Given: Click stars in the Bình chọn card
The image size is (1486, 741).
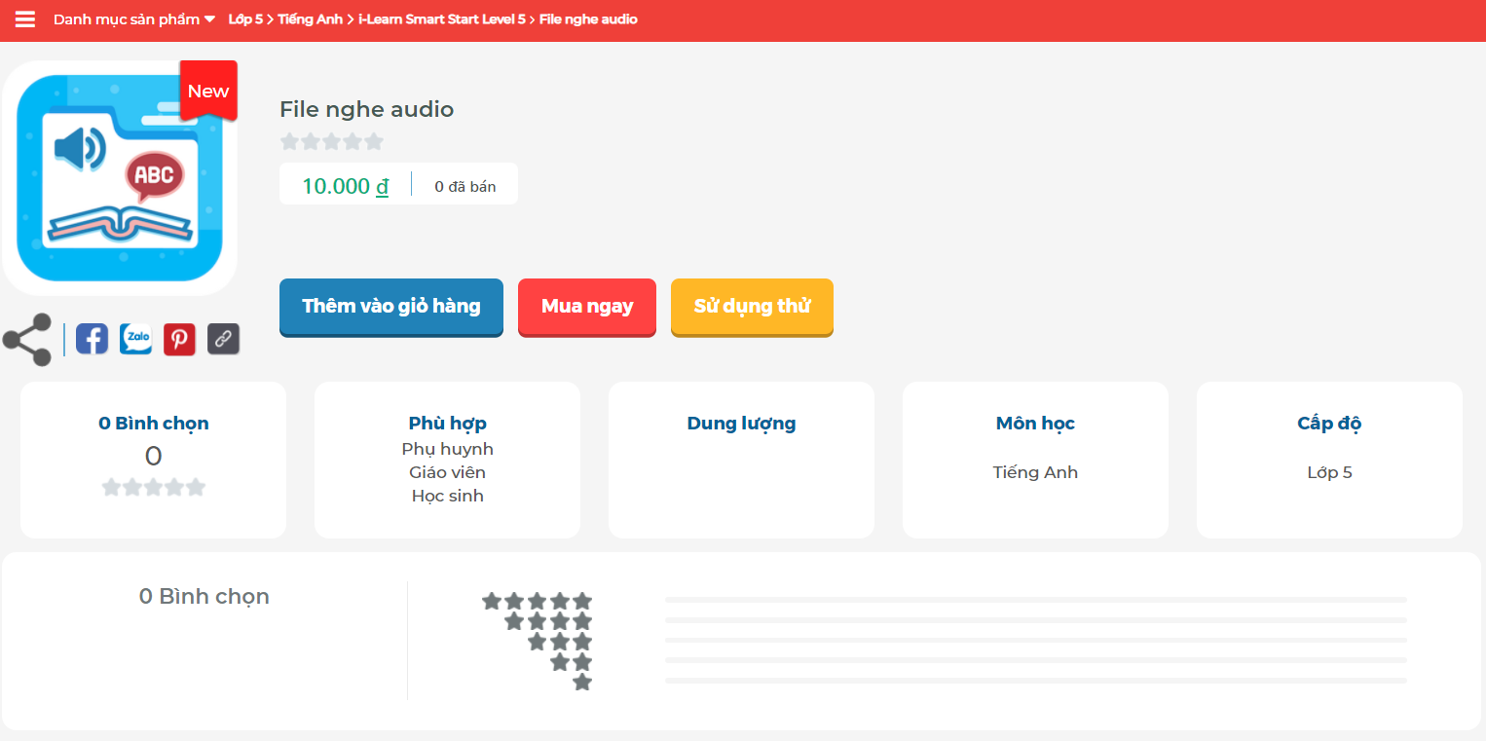Looking at the screenshot, I should point(154,487).
